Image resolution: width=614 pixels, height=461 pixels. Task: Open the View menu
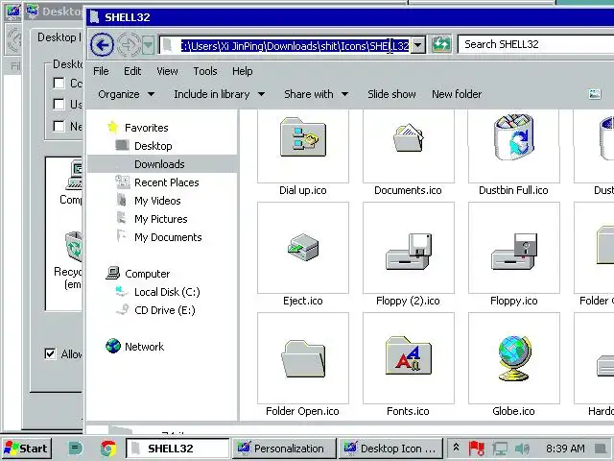(x=167, y=71)
